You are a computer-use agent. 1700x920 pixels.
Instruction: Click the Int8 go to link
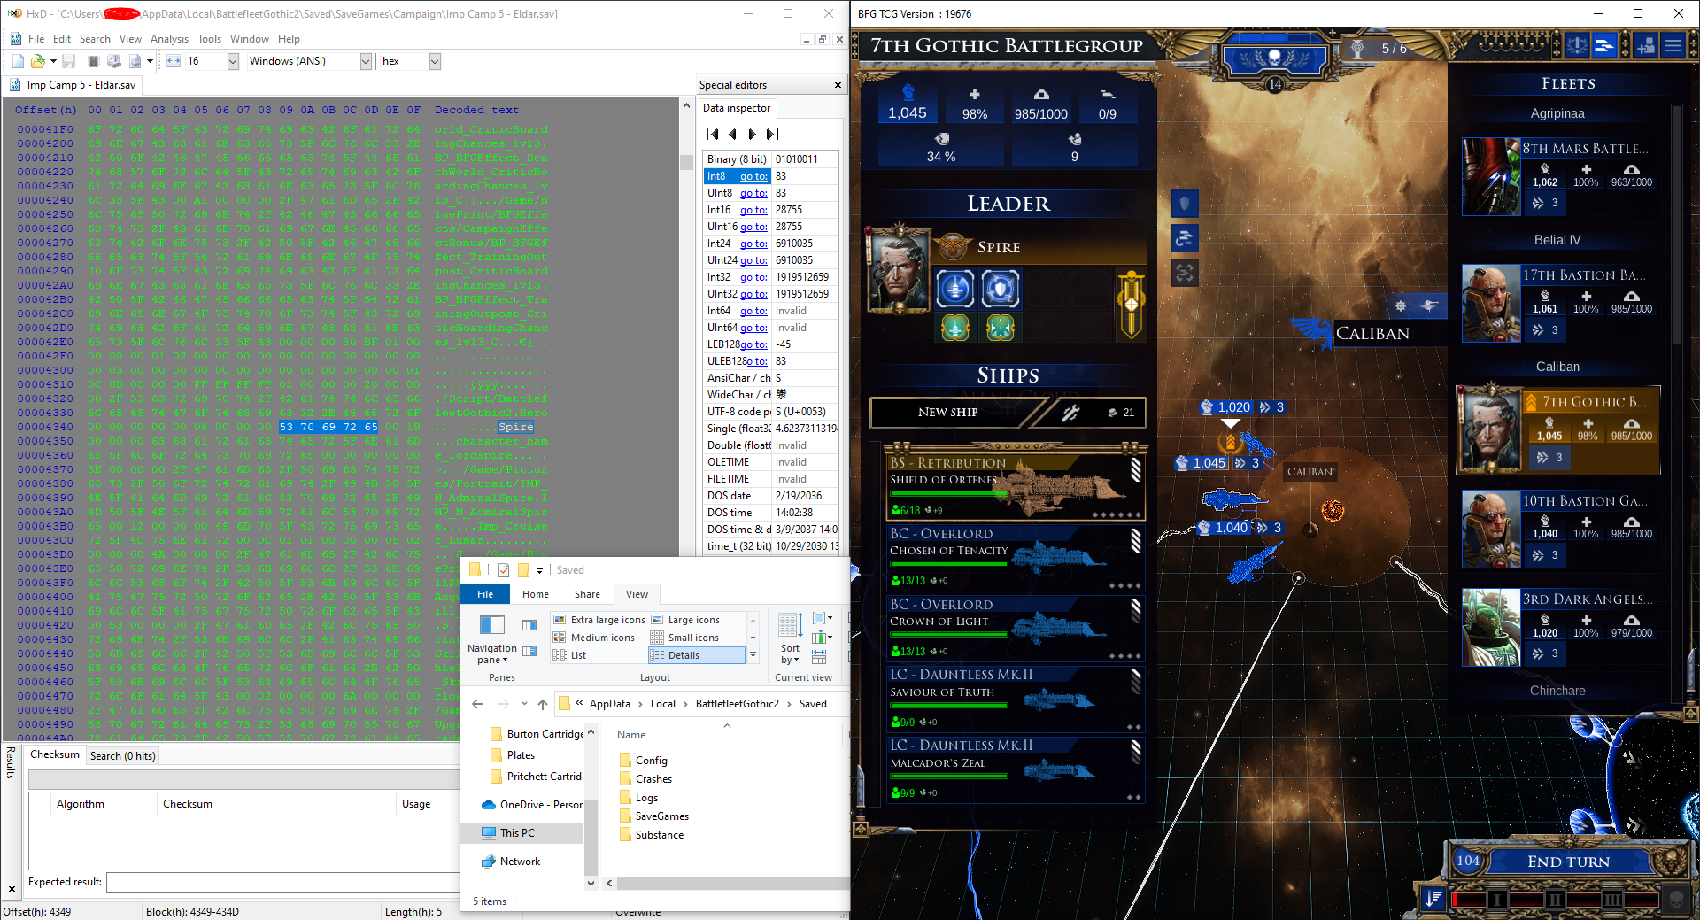[x=753, y=177]
